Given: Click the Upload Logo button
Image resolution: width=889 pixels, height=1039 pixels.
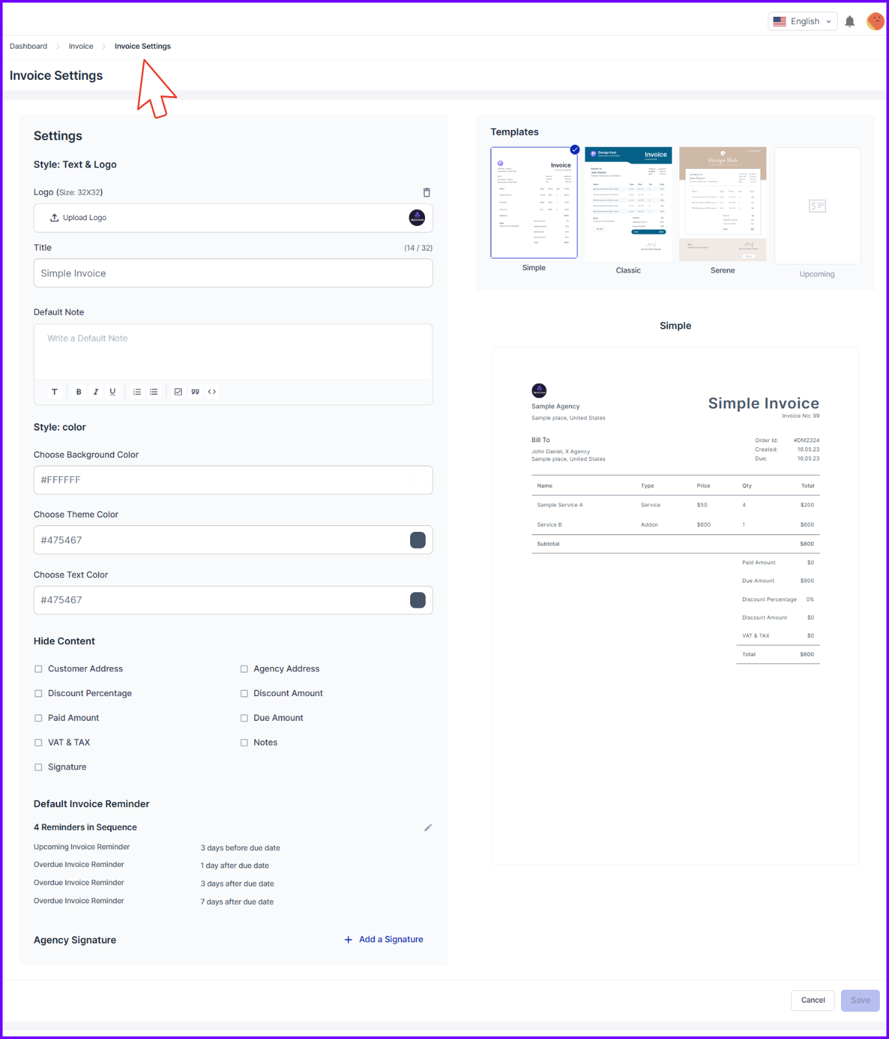Looking at the screenshot, I should (x=79, y=218).
